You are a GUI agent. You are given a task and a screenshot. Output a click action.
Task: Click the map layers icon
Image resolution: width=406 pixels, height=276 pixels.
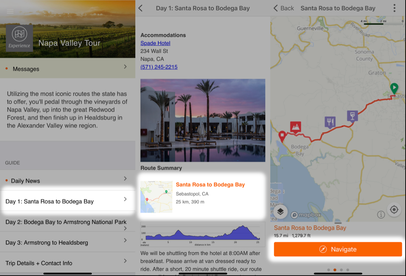(281, 211)
